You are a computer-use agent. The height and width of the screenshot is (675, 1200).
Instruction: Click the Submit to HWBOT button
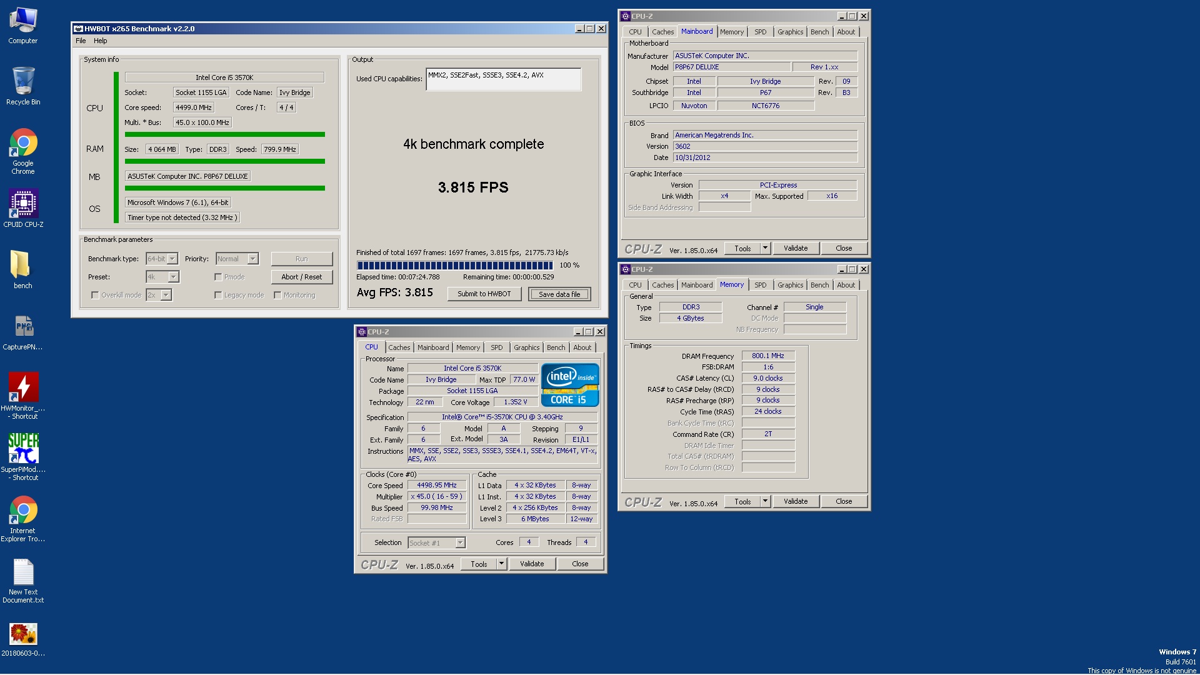click(x=484, y=294)
